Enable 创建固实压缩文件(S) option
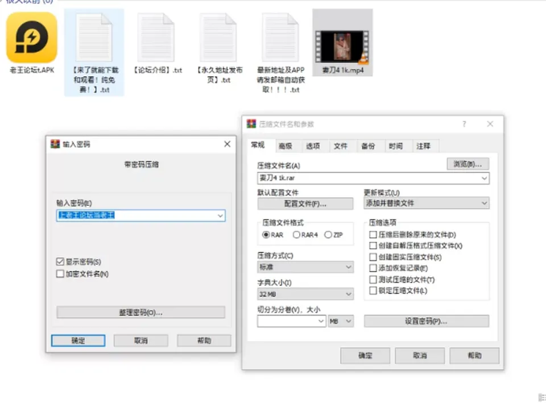This screenshot has width=546, height=403. point(373,257)
